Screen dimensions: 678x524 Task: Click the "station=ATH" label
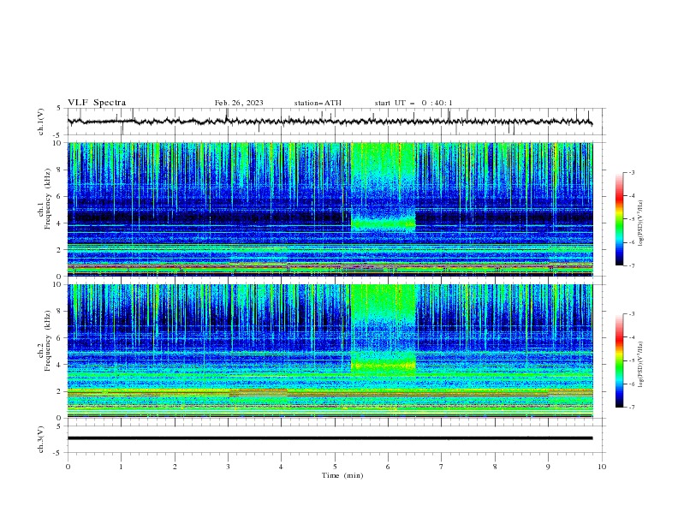(x=318, y=103)
